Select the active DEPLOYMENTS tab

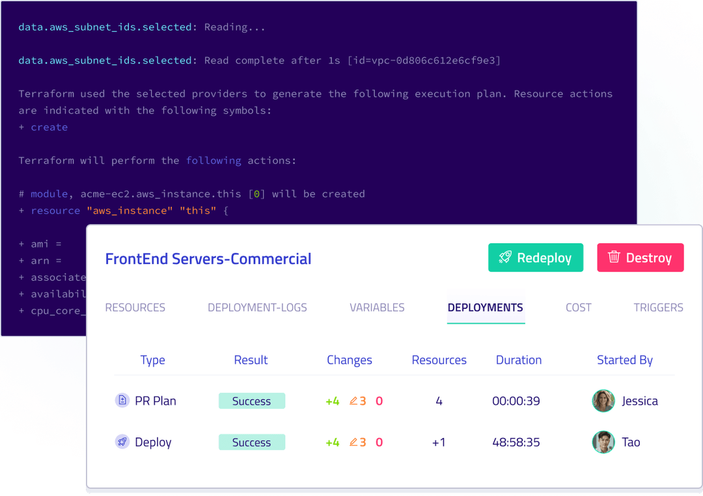click(486, 307)
